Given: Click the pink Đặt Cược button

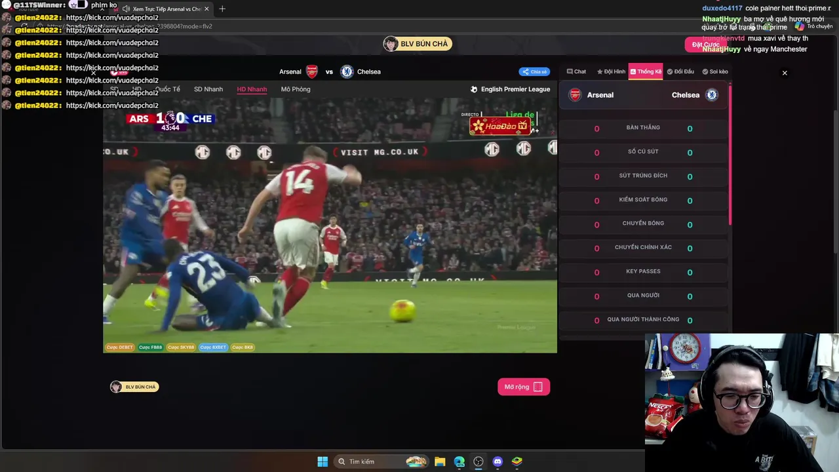Looking at the screenshot, I should 705,45.
